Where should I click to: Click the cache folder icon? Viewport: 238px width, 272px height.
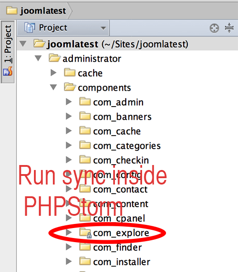coord(70,73)
